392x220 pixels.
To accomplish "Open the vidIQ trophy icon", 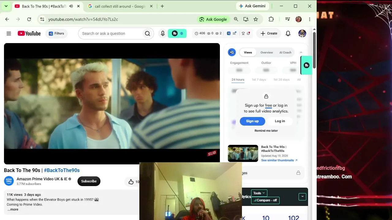I will pyautogui.click(x=243, y=34).
